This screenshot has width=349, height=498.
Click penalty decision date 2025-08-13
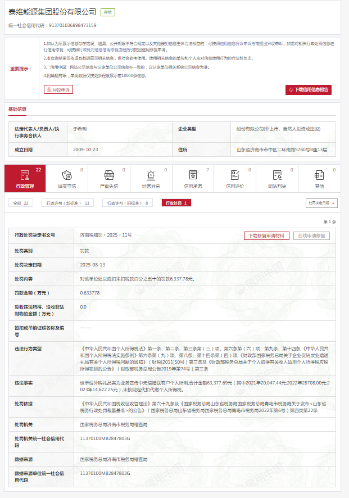(x=92, y=265)
